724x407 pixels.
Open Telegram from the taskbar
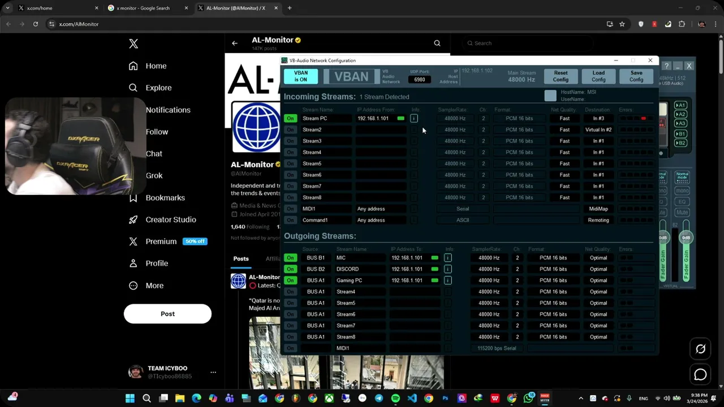(x=379, y=399)
